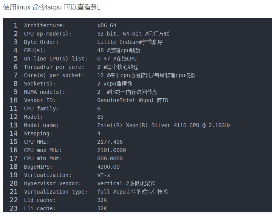This screenshot has height=214, width=272.
Task: Click the paragraph text mentioning lscpu
Action: 52,7
